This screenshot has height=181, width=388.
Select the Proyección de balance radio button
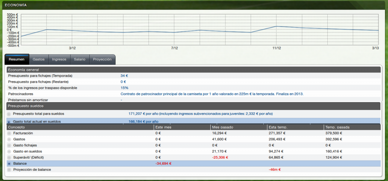coord(9,170)
